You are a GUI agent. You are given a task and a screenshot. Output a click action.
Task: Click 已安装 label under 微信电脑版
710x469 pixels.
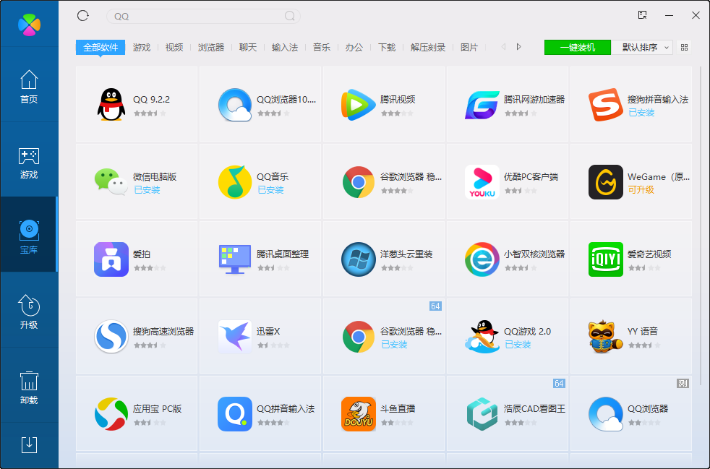point(147,189)
